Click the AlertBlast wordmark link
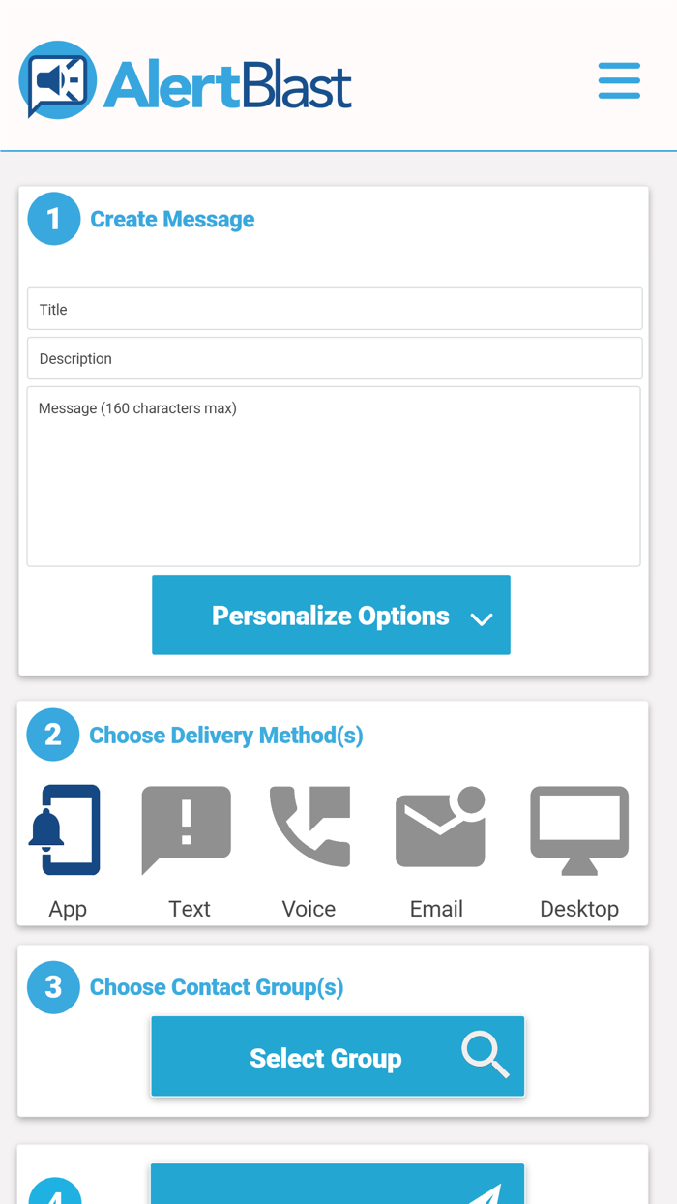Viewport: 677px width, 1204px height. 227,84
